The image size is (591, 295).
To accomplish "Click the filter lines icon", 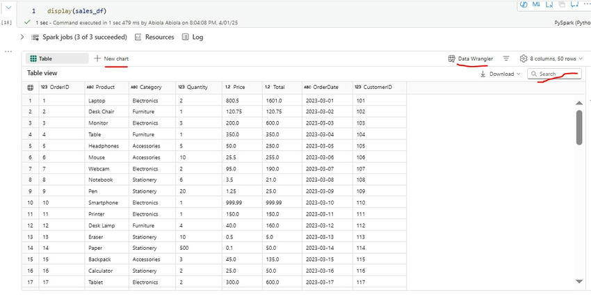I will pos(506,58).
